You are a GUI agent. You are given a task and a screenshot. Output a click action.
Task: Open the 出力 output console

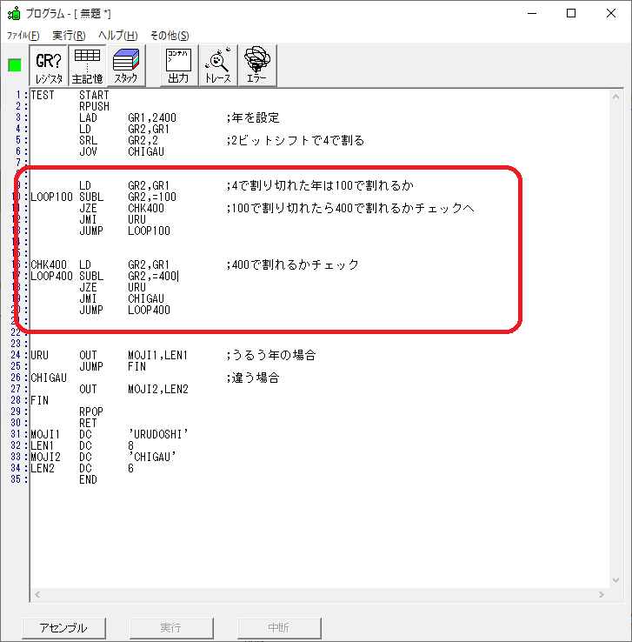coord(179,65)
